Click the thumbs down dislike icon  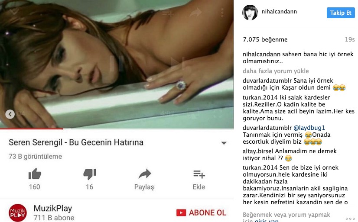(89, 174)
